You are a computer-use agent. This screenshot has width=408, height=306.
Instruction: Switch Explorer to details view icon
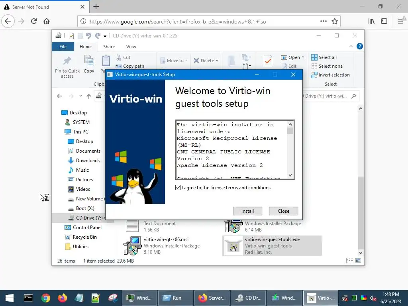click(349, 261)
